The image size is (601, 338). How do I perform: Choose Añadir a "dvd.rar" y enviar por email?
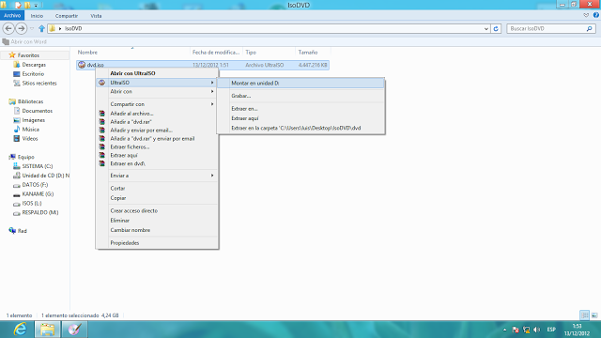[157, 139]
